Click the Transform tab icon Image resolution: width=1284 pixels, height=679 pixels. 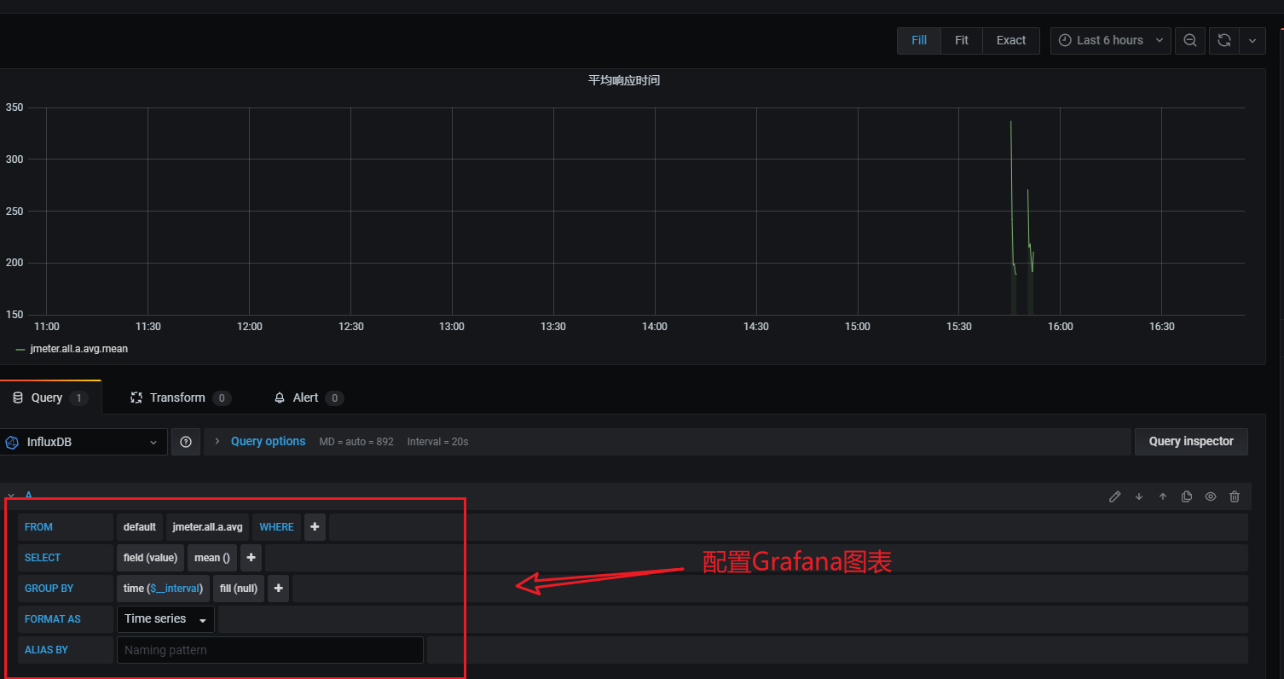coord(136,398)
